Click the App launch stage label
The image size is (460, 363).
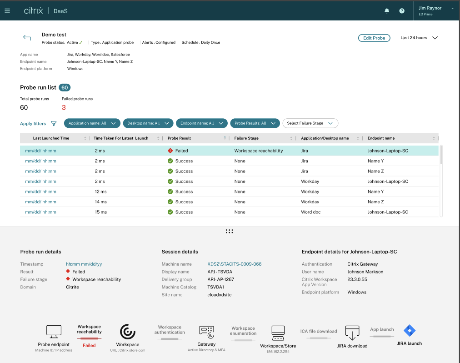click(382, 329)
